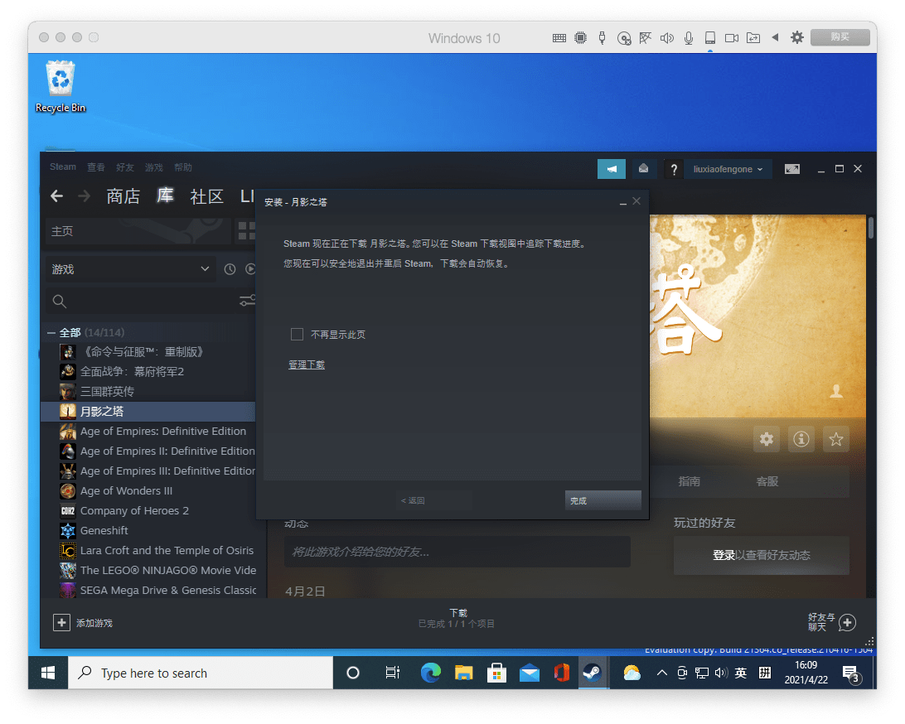The height and width of the screenshot is (724, 905).
Task: Open the virtual machine settings gear
Action: tap(797, 37)
